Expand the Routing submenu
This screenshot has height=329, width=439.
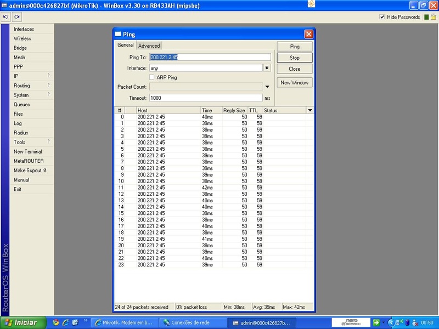[x=49, y=85]
